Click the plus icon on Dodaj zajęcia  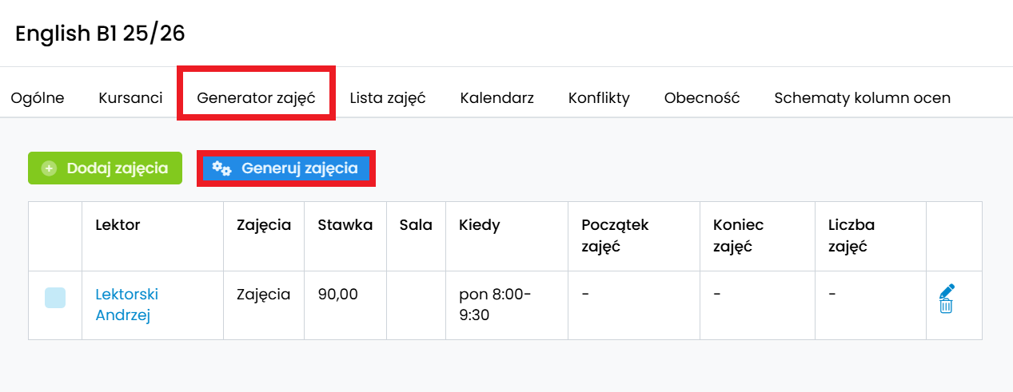[50, 168]
